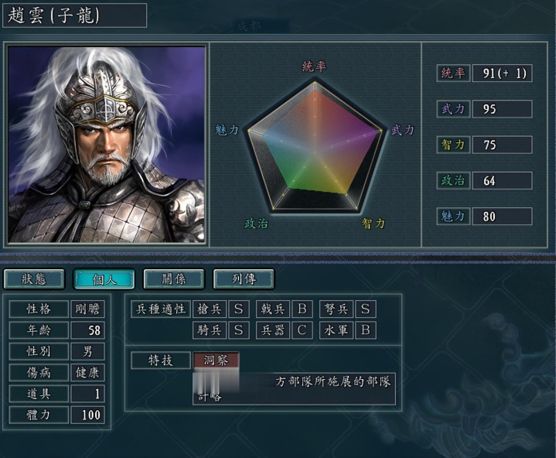Click the 洞察 special skill badge
Screen dimensions: 556x458
pyautogui.click(x=216, y=361)
